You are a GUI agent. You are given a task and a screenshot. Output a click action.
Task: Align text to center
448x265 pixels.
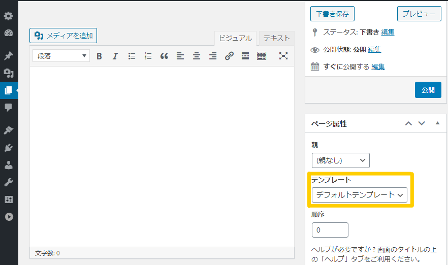pyautogui.click(x=197, y=56)
